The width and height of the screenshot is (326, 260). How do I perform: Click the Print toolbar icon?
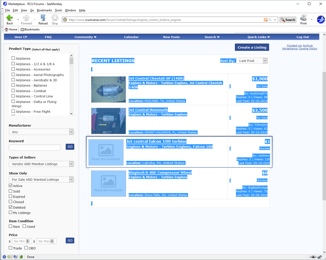point(303,18)
